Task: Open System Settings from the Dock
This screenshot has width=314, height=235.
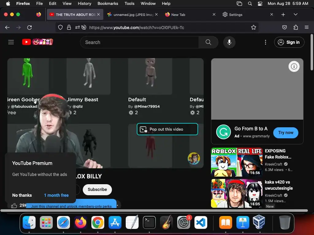Action: tap(184, 222)
